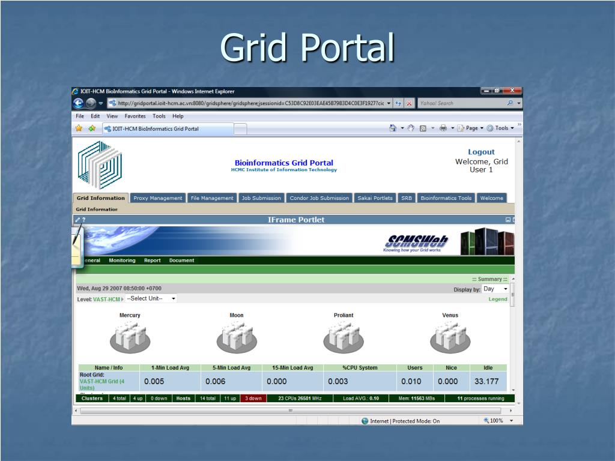Go back with the browser Back arrow
The width and height of the screenshot is (615, 461).
(79, 103)
